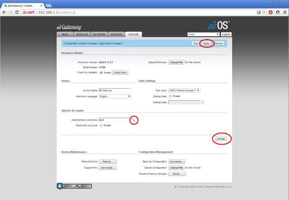This screenshot has height=200, width=289.
Task: Enable the Read-Only Account checkbox
Action: click(x=101, y=125)
